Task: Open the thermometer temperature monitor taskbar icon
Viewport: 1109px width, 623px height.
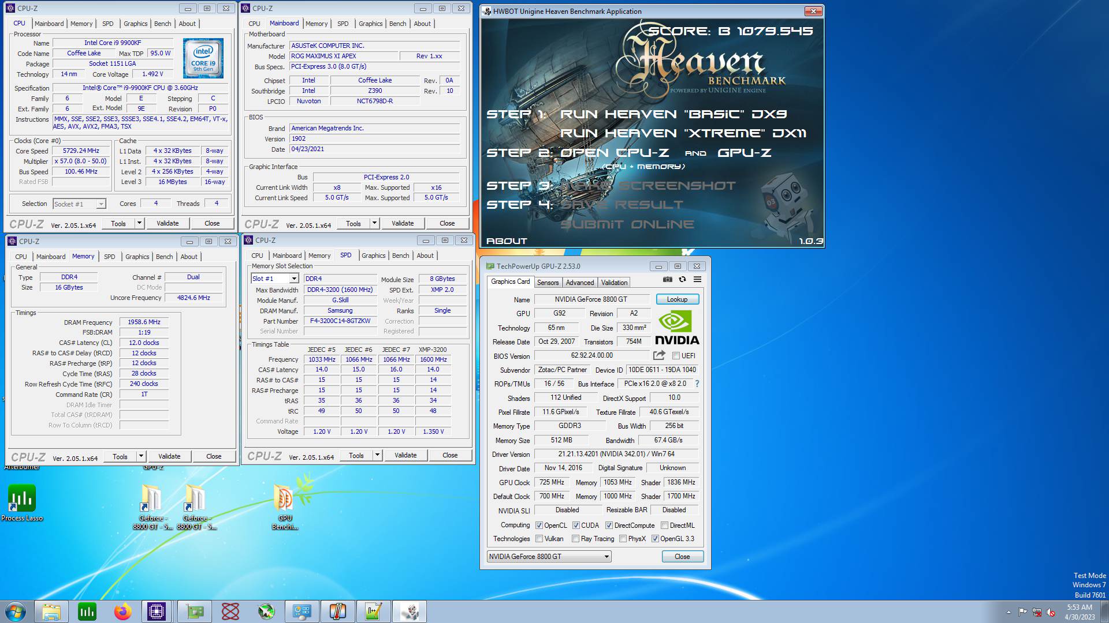Action: pyautogui.click(x=337, y=611)
